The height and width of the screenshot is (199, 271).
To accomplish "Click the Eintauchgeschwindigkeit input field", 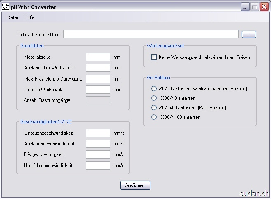I will 98,133.
